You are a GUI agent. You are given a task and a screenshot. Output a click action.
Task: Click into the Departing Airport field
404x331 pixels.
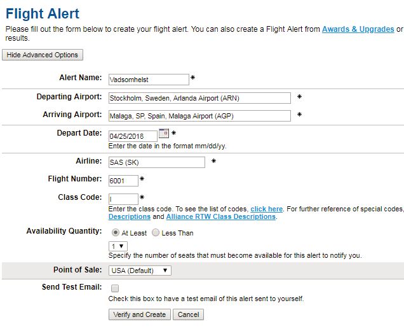199,98
